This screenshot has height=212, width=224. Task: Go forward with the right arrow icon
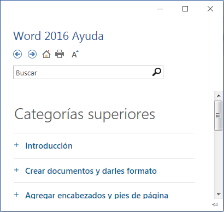click(32, 54)
